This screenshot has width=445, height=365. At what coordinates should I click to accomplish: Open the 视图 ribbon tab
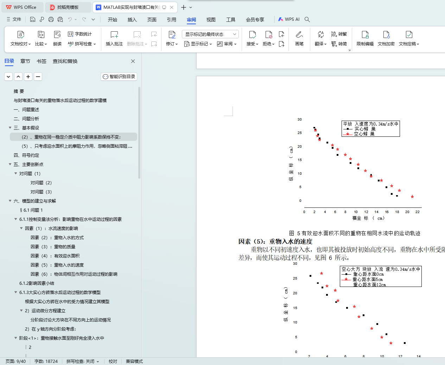click(x=211, y=20)
